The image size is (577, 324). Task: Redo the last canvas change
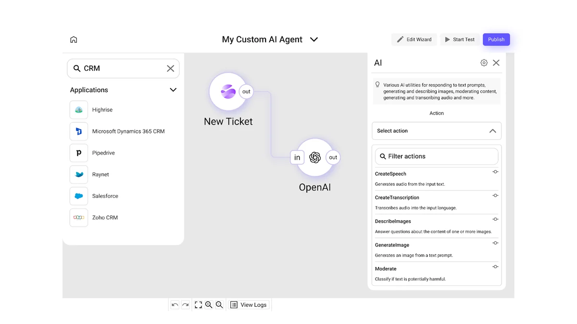pos(185,305)
